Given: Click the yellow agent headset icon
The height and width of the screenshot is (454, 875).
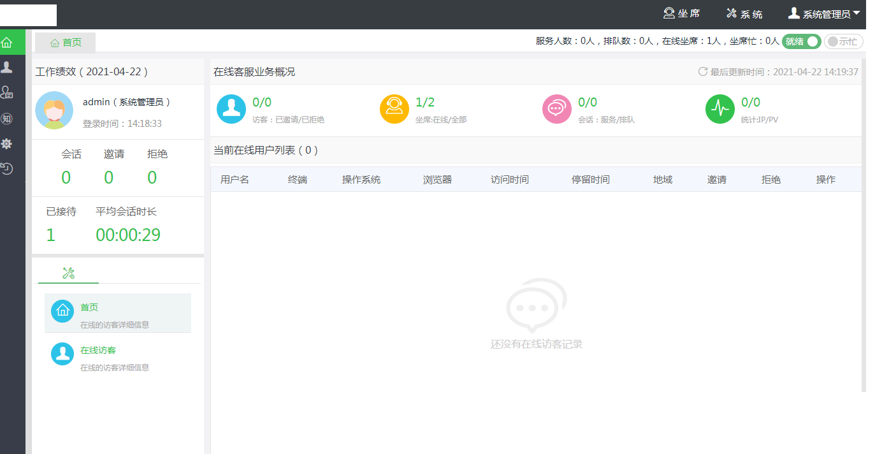Looking at the screenshot, I should (x=394, y=109).
